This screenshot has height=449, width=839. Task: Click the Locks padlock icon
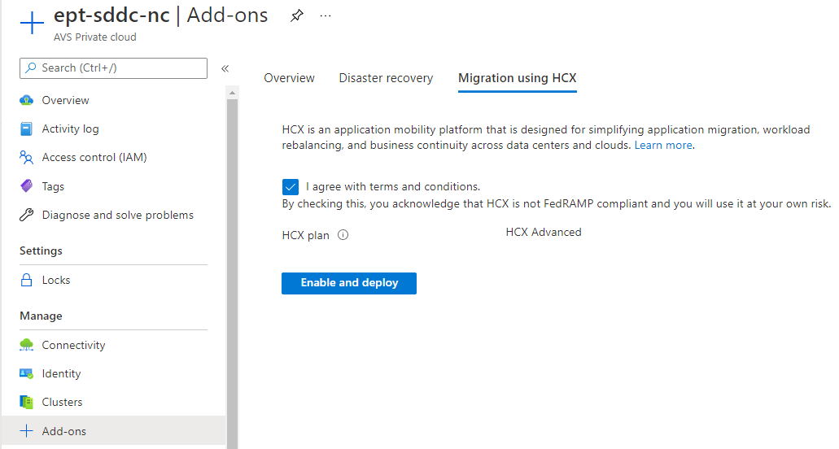pyautogui.click(x=27, y=281)
